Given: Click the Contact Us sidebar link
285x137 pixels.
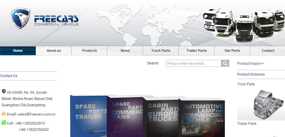Looking at the screenshot, I should pos(9,76).
